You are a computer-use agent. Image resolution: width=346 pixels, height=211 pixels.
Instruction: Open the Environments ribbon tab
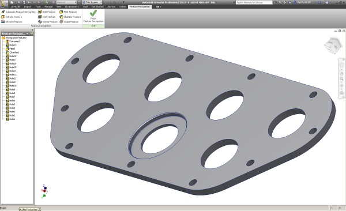(x=72, y=6)
